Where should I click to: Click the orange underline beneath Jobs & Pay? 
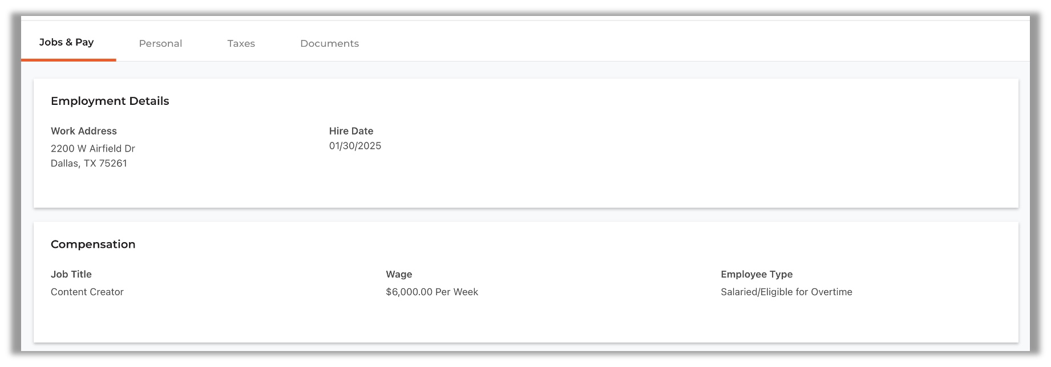pos(68,60)
